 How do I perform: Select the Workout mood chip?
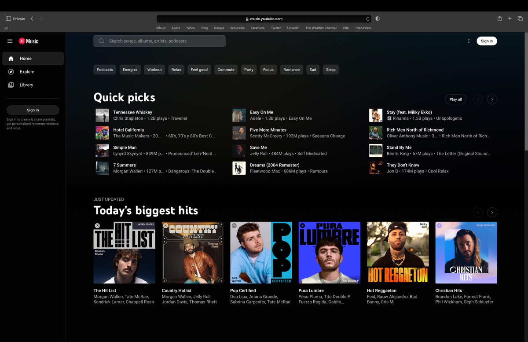point(154,70)
